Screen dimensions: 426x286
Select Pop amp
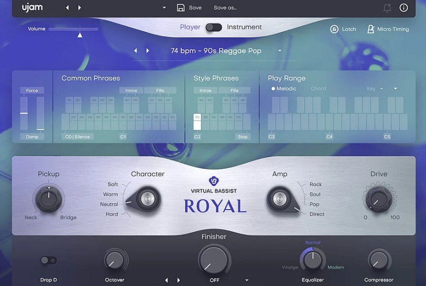point(314,204)
